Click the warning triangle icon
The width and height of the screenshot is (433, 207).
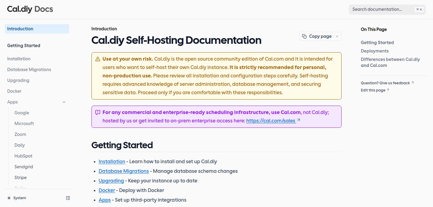tap(98, 59)
